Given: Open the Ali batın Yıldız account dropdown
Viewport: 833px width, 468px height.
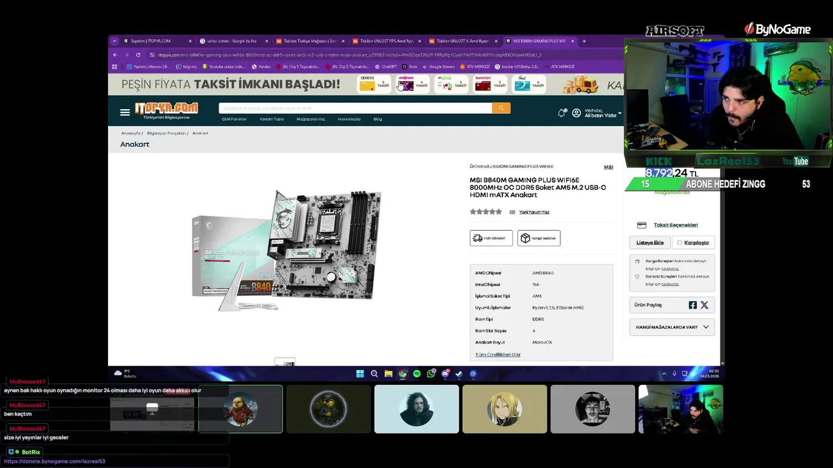Looking at the screenshot, I should (603, 113).
